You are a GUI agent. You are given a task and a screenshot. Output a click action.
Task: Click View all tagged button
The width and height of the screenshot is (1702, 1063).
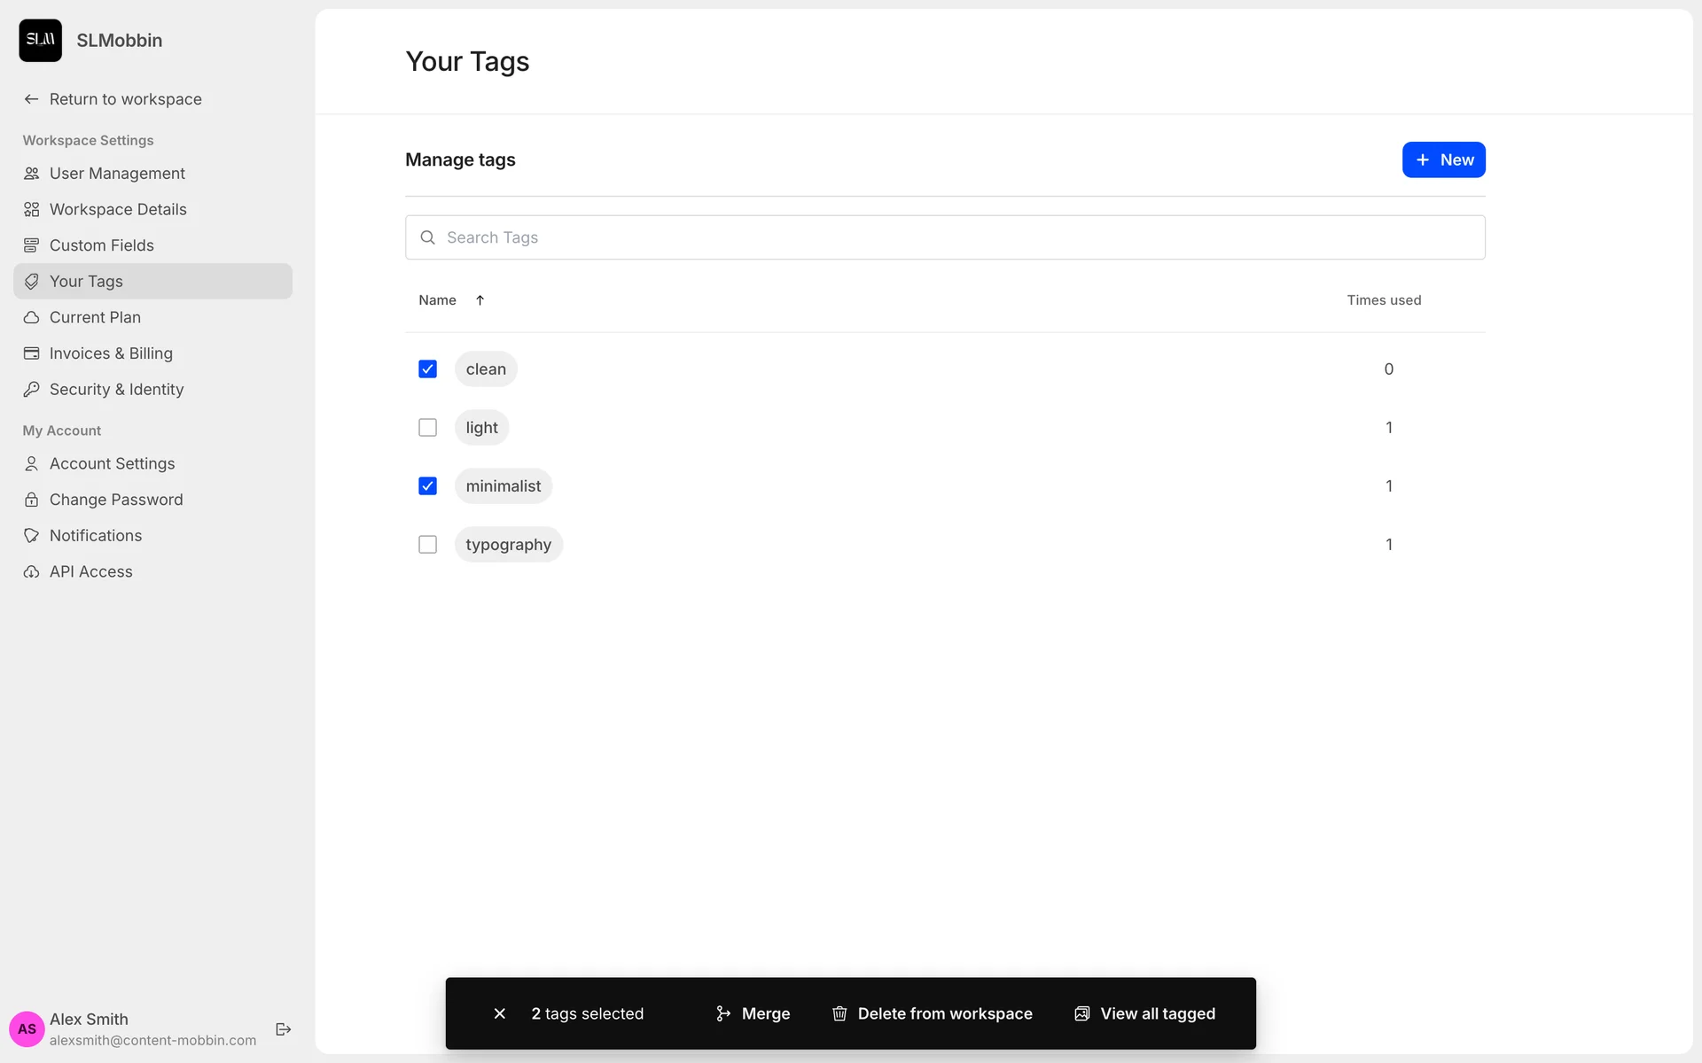pyautogui.click(x=1144, y=1013)
